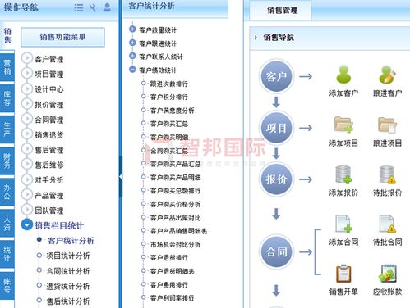Open 客户费用排行 report

click(x=169, y=285)
